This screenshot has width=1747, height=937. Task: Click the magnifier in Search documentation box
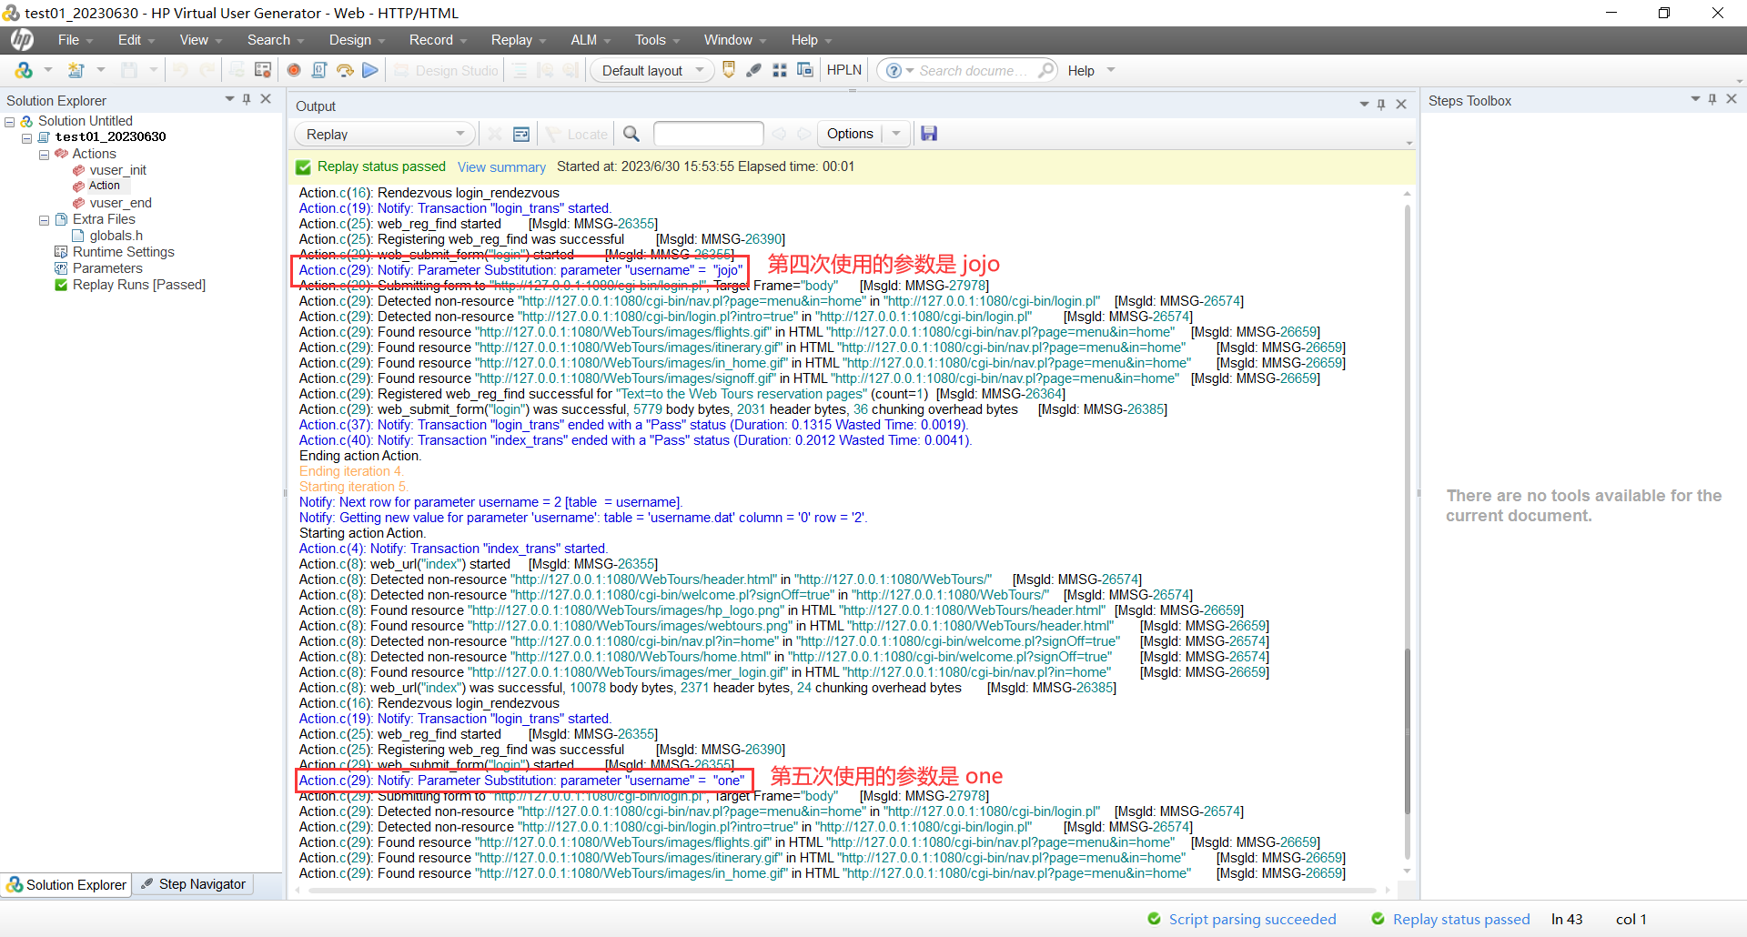click(1045, 70)
